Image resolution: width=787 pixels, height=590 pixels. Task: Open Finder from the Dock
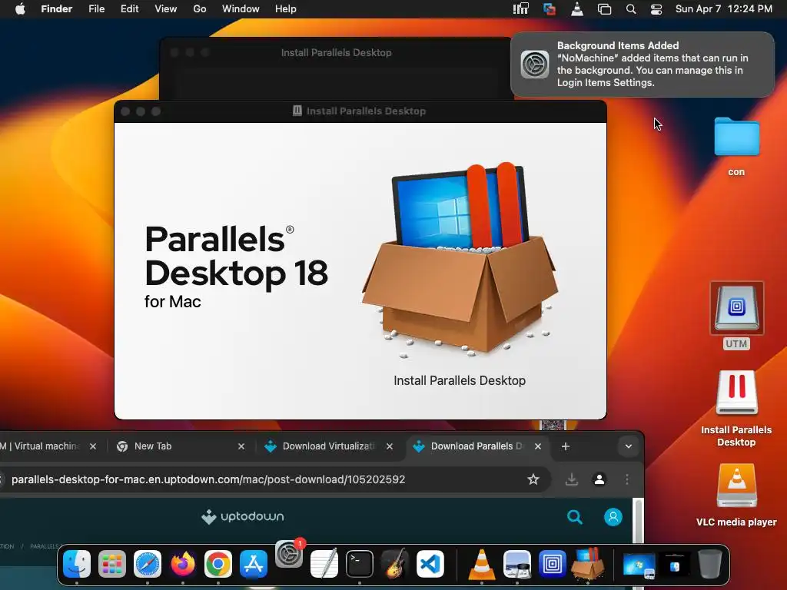pos(77,564)
